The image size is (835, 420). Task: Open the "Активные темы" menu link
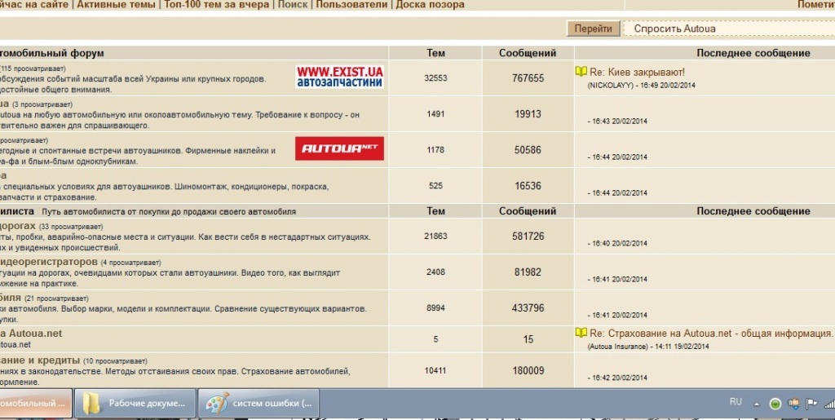pyautogui.click(x=117, y=5)
